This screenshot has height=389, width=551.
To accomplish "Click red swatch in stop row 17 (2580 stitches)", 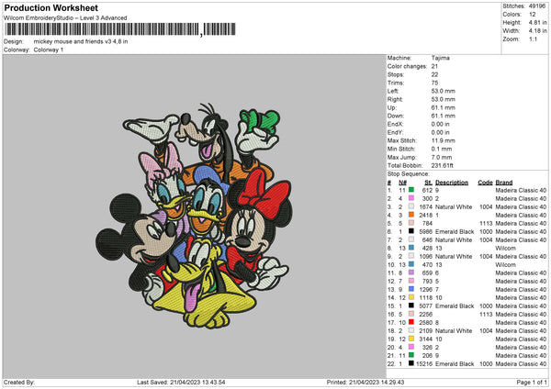I will [x=411, y=322].
